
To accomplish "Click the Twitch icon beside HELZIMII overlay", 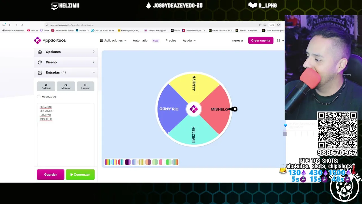I will pos(55,6).
